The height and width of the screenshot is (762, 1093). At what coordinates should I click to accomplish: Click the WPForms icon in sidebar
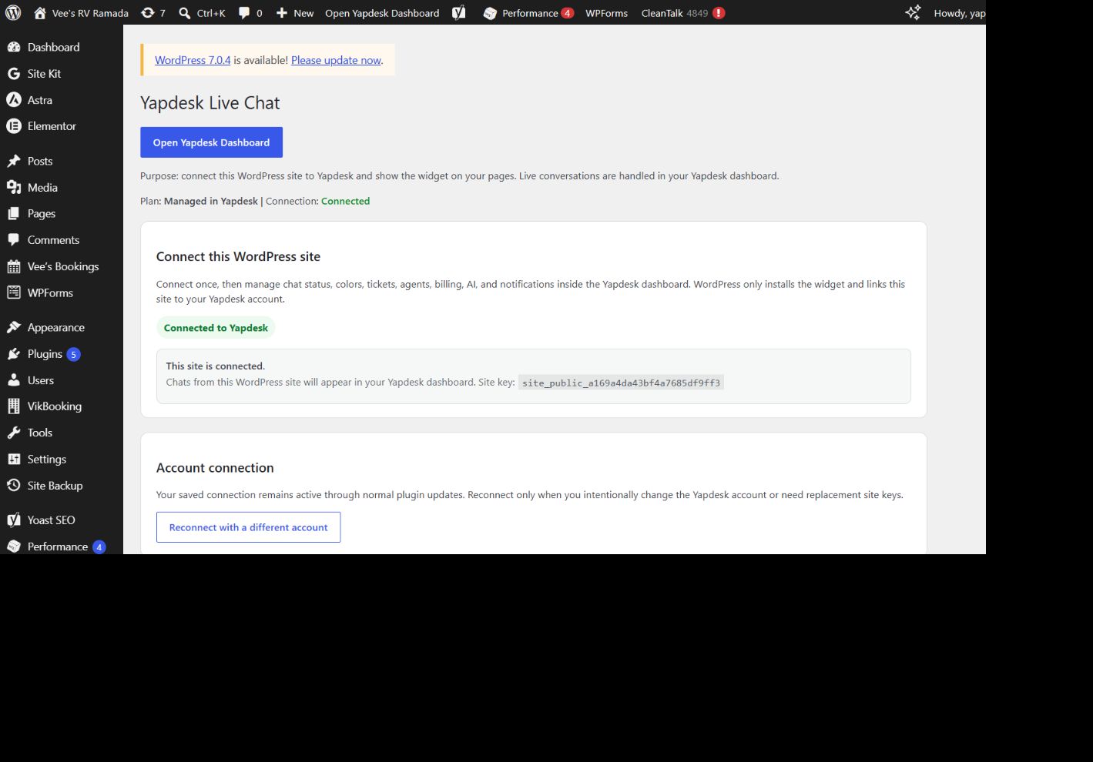[x=14, y=292]
